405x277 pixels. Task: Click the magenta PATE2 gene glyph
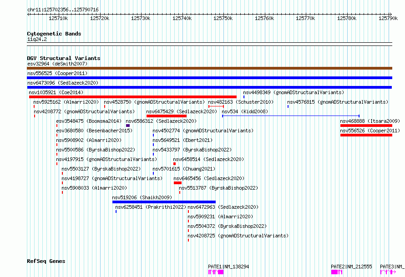[x=337, y=272]
